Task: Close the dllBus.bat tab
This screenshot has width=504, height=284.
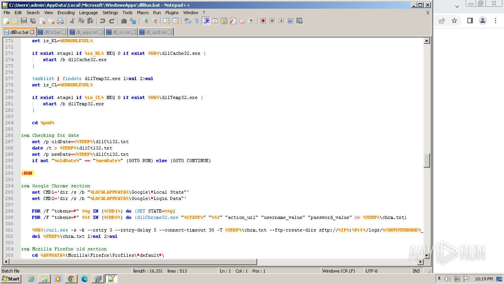Action: pos(32,32)
